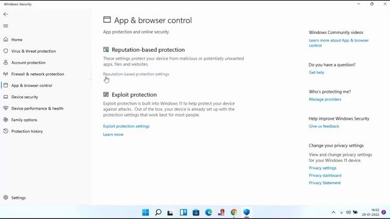This screenshot has height=219, width=390.
Task: Click the Family options people icon
Action: pyautogui.click(x=5, y=120)
